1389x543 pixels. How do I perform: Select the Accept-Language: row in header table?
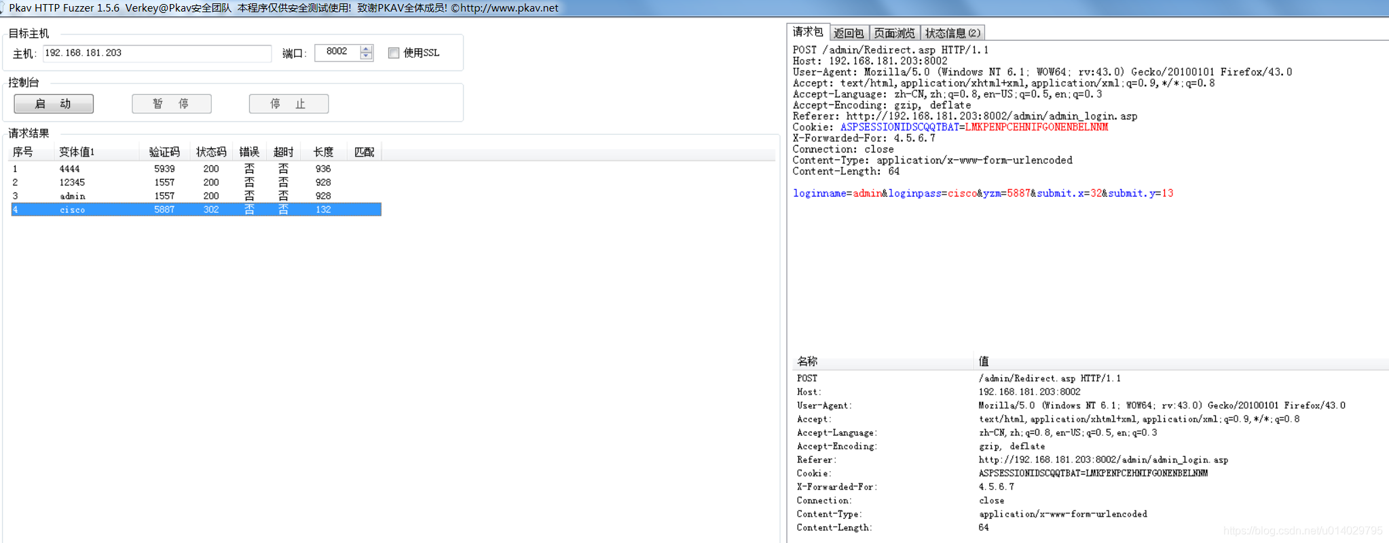click(x=1090, y=433)
